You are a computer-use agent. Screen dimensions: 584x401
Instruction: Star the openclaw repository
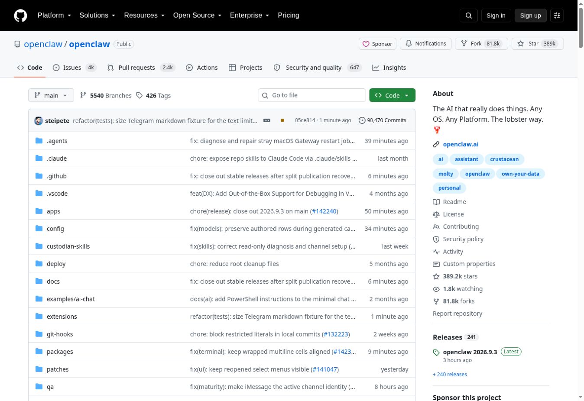[x=538, y=44]
